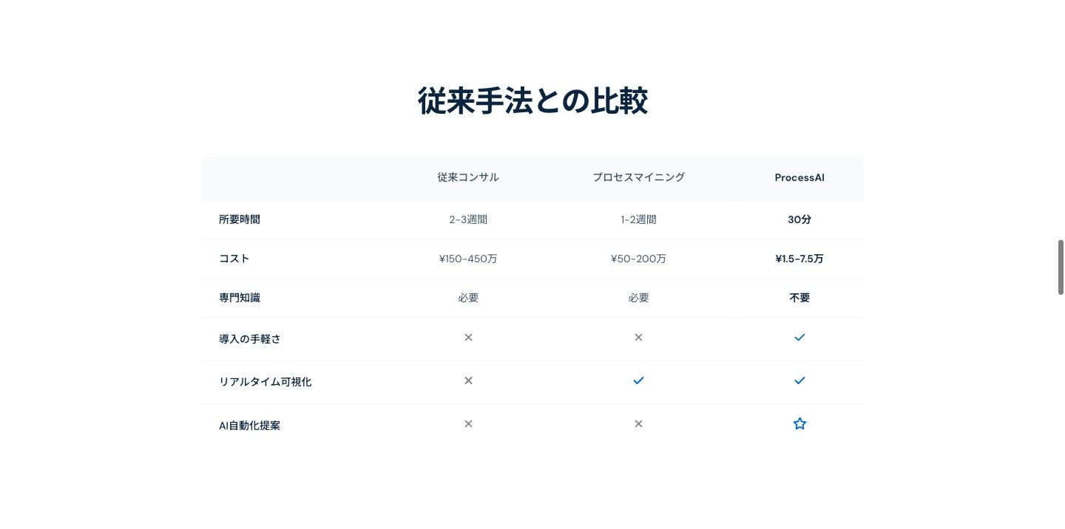Click the リアルタイム可視化 row label
The width and height of the screenshot is (1065, 529).
point(266,382)
